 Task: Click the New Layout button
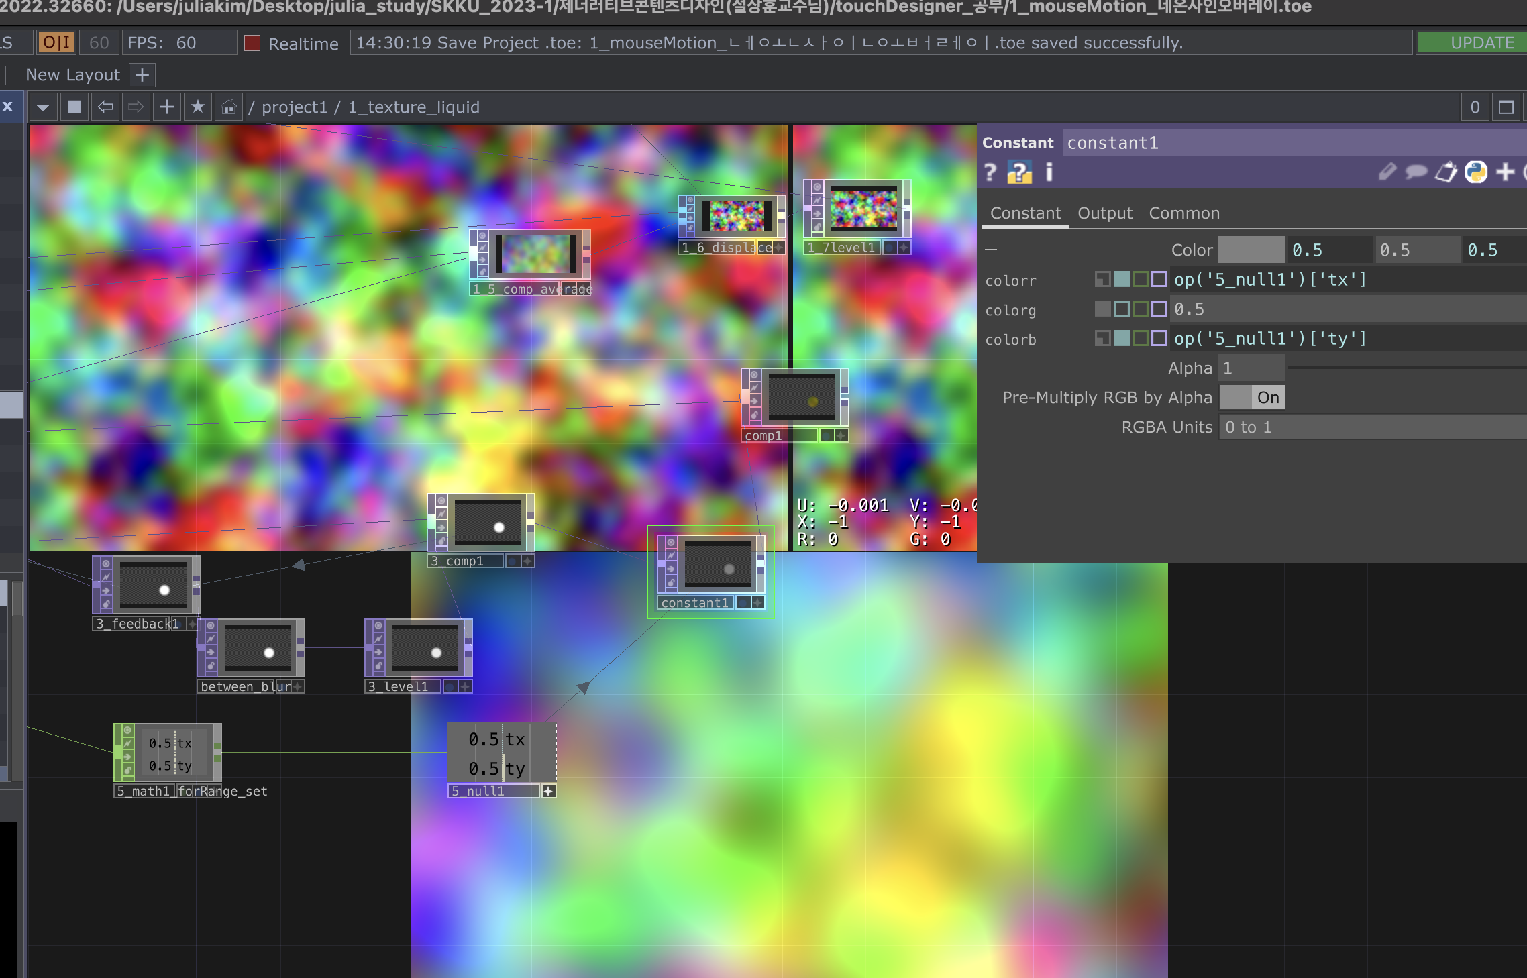(x=72, y=75)
